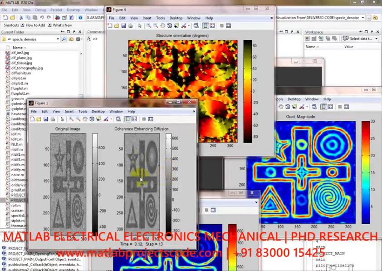The image size is (382, 271).
Task: Select the Edit Plot arrow in Figure 1
Action: click(x=61, y=119)
